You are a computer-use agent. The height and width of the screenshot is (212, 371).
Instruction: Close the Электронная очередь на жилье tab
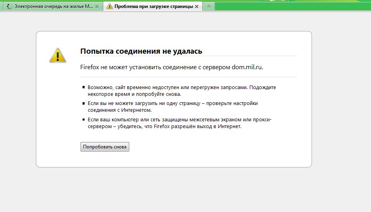tap(97, 7)
